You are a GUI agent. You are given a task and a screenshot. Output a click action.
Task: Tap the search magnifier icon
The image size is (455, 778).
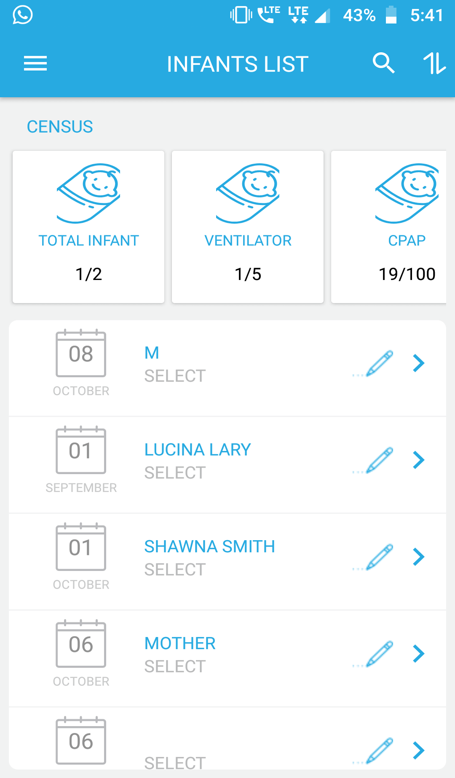(383, 64)
